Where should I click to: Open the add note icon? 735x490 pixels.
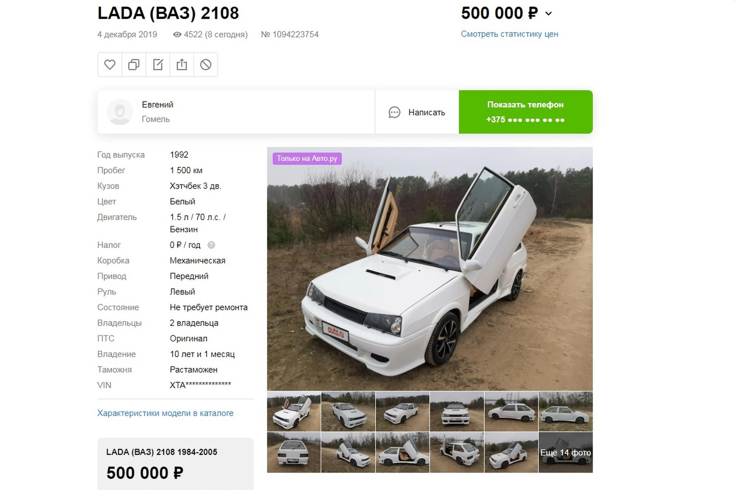[x=158, y=64]
